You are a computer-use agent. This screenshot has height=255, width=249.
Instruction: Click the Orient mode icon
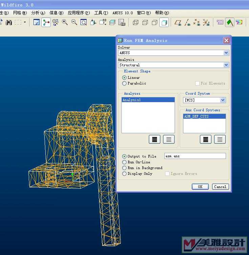pyautogui.click(x=55, y=22)
